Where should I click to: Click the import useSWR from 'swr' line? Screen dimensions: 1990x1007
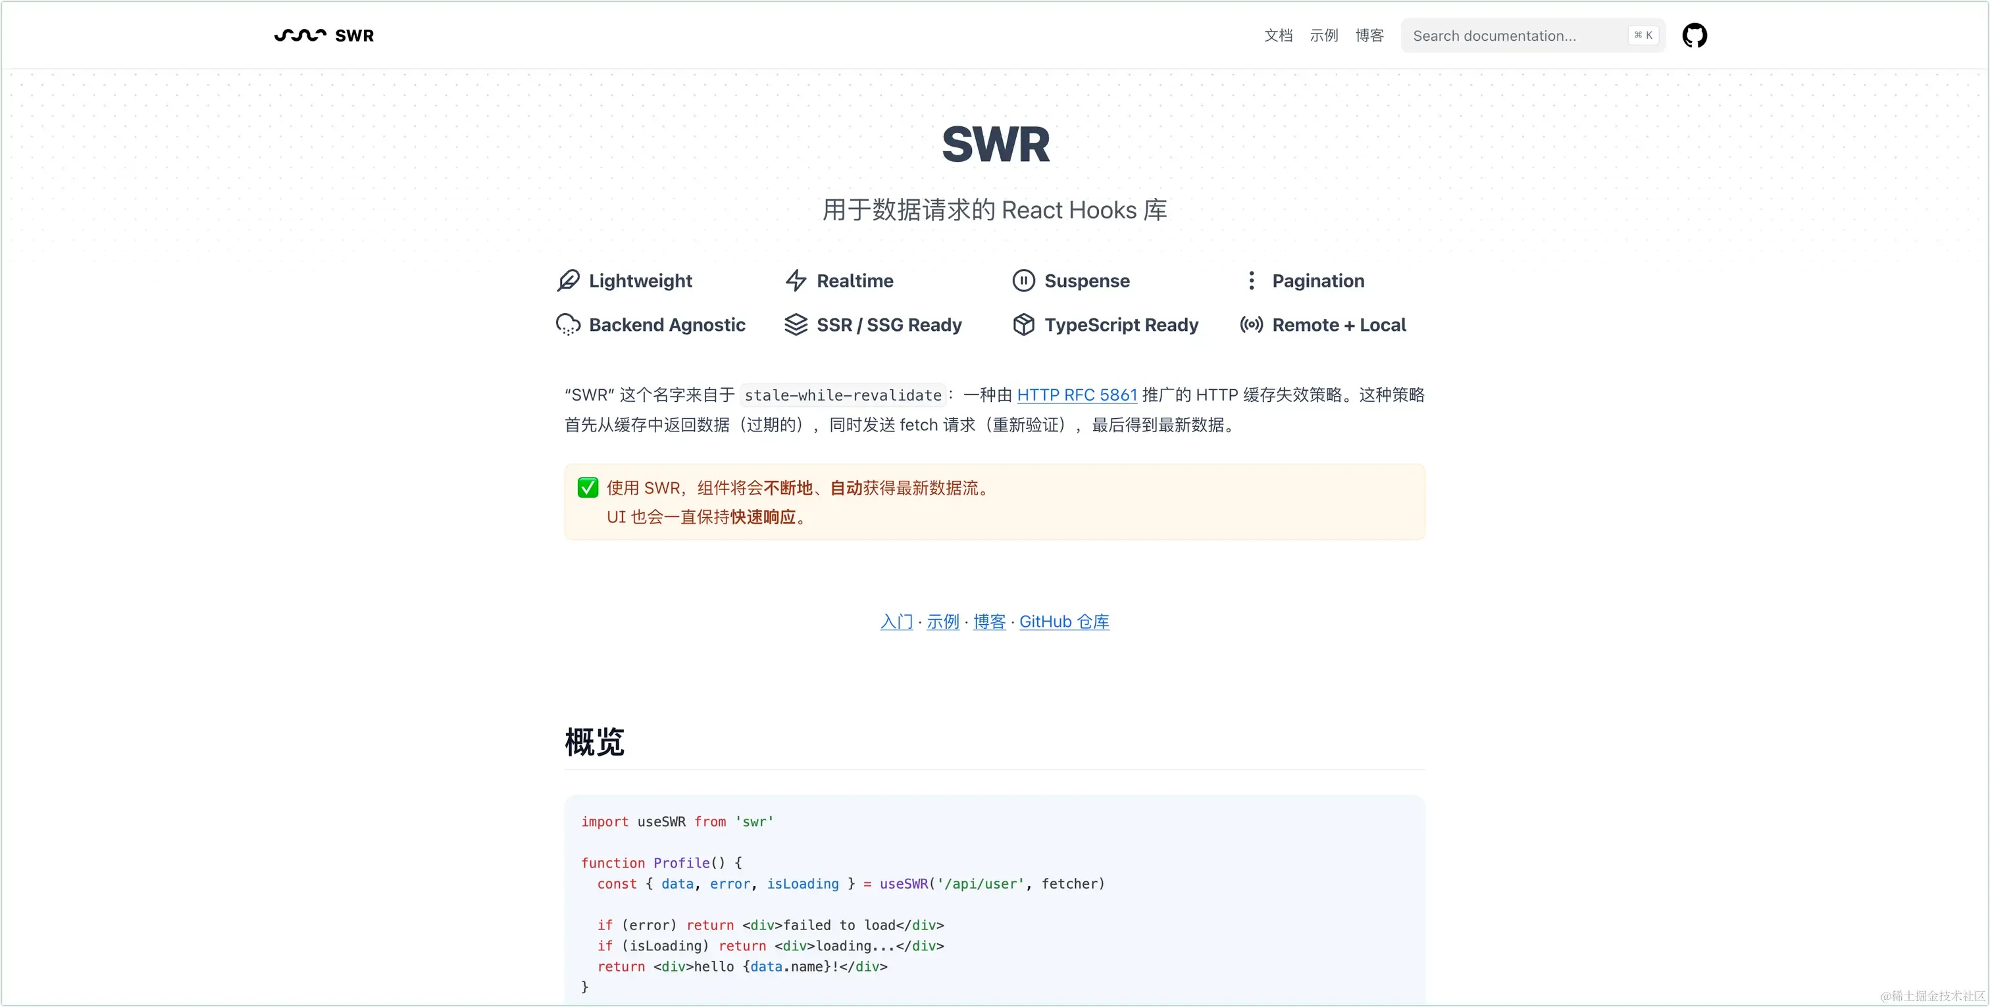[678, 822]
